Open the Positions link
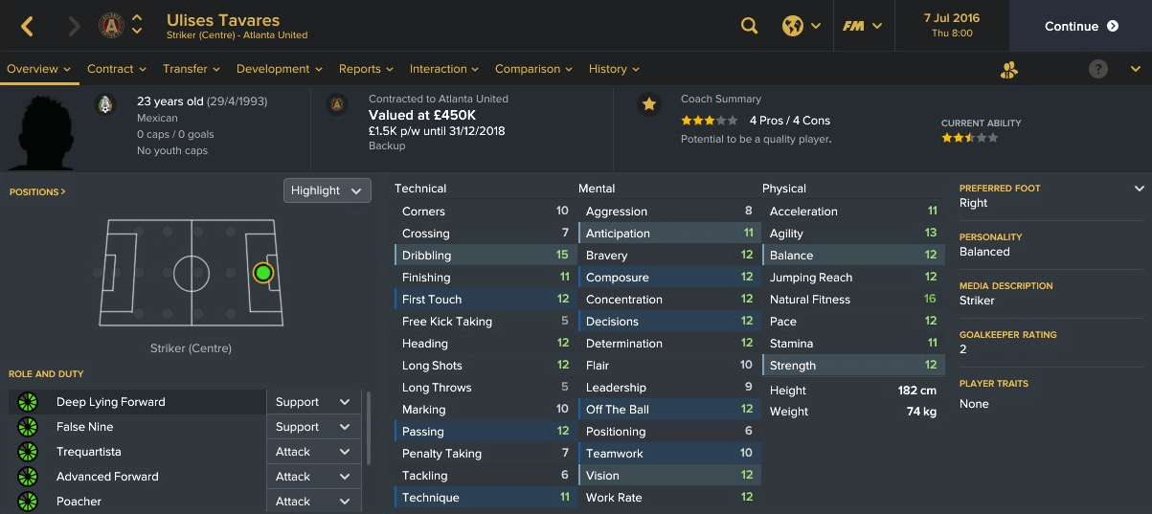Image resolution: width=1152 pixels, height=514 pixels. click(x=37, y=191)
